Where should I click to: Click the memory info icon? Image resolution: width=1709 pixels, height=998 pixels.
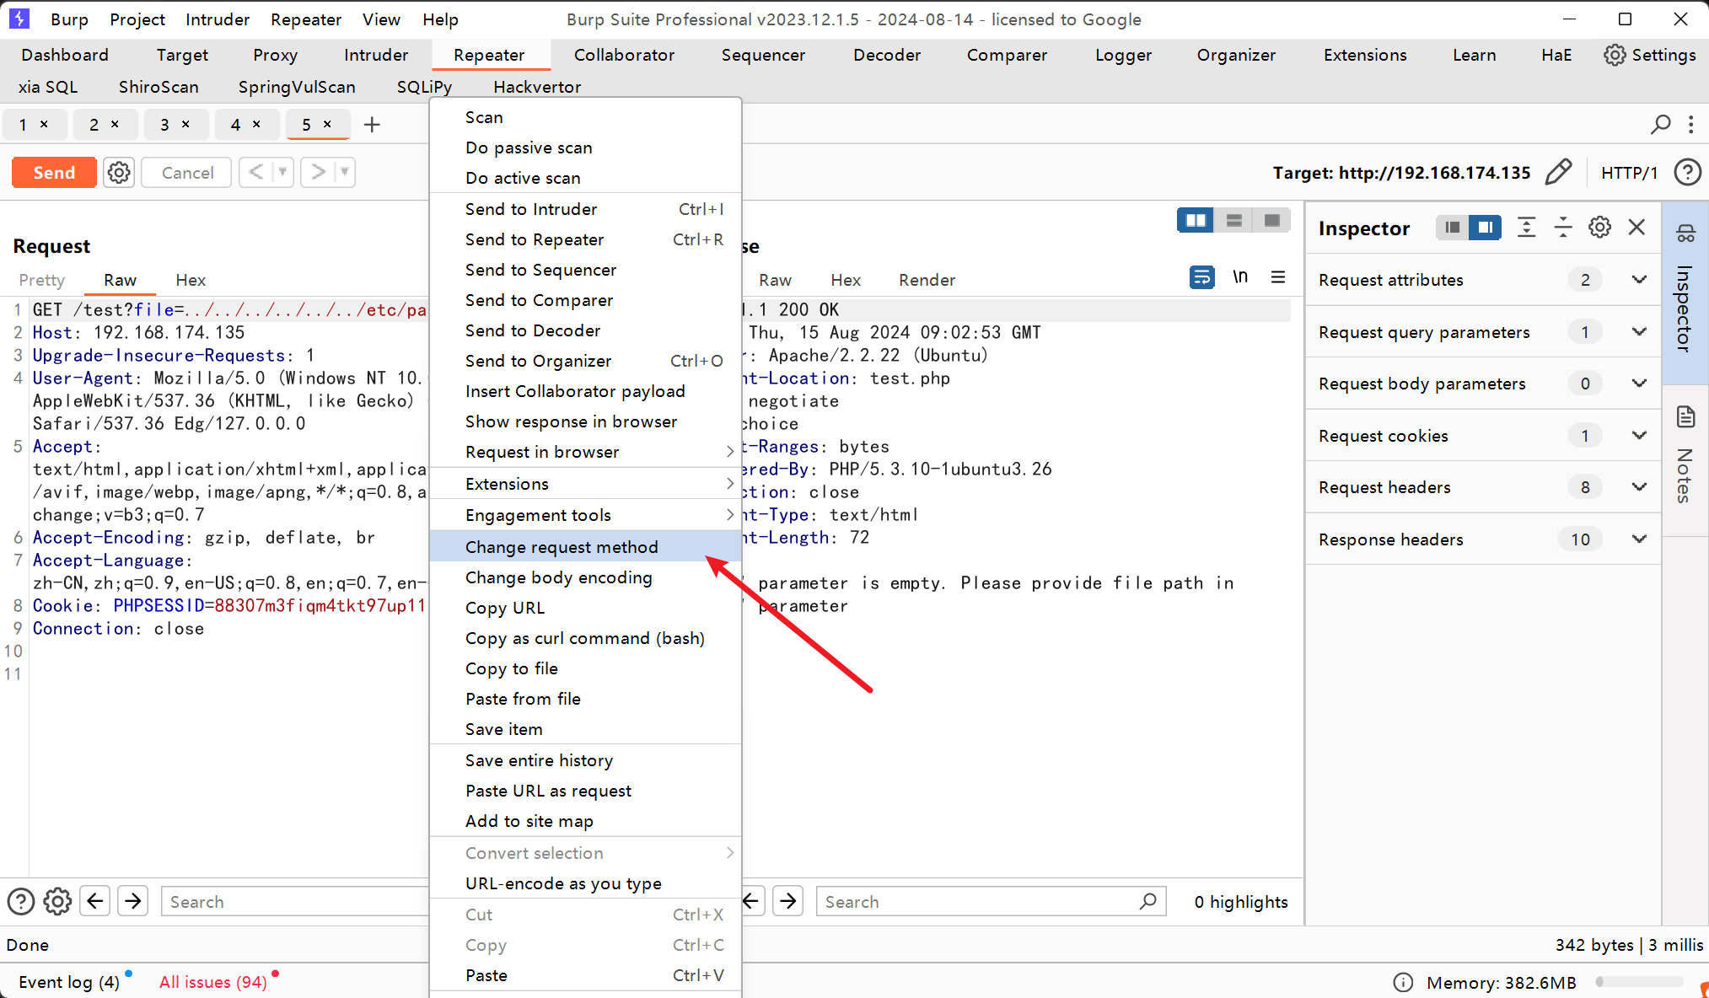pos(1403,982)
